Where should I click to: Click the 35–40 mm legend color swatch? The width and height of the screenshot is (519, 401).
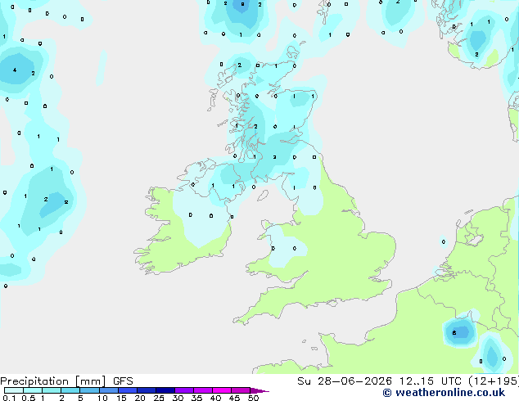pyautogui.click(x=203, y=390)
